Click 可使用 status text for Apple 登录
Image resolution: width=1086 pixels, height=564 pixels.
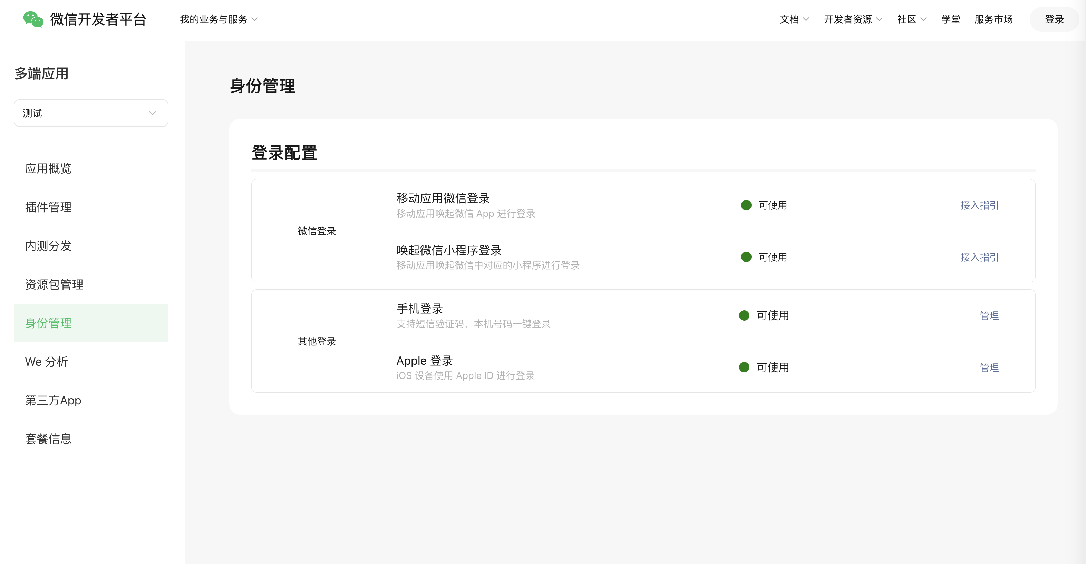coord(772,367)
